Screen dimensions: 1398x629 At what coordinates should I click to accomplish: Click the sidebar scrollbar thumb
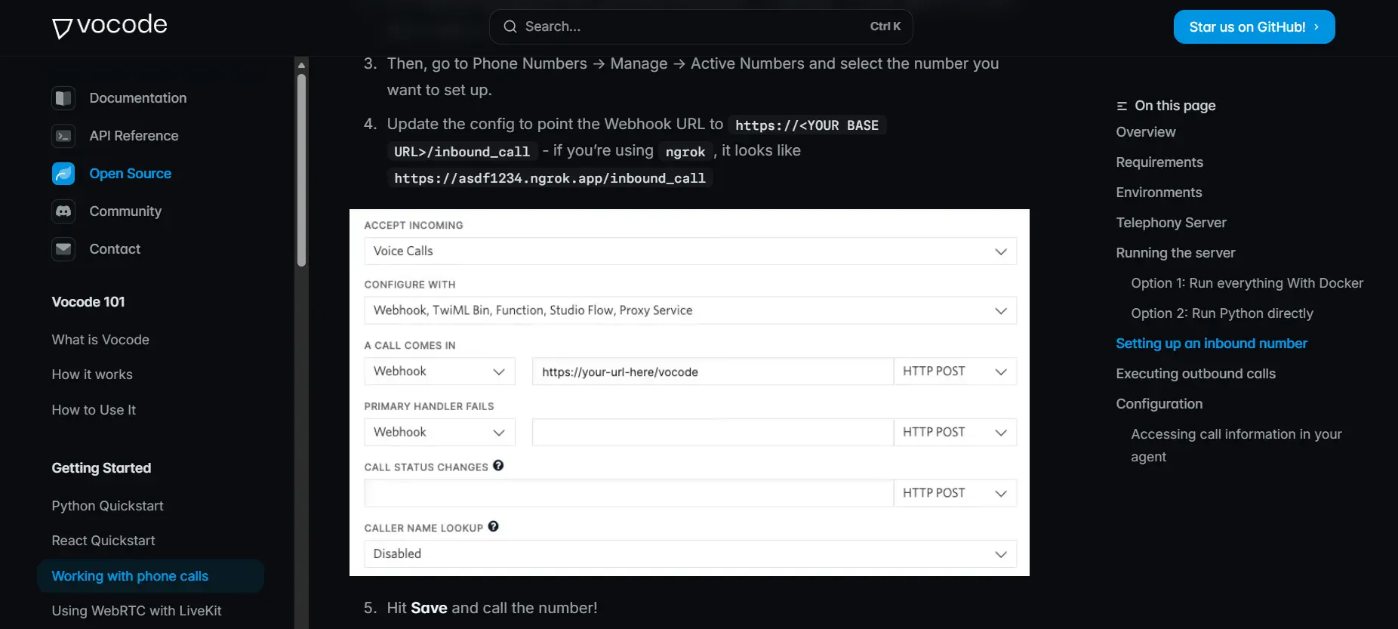[302, 170]
